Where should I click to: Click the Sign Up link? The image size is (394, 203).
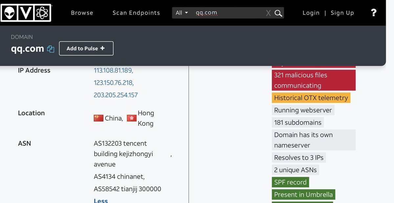tap(342, 13)
